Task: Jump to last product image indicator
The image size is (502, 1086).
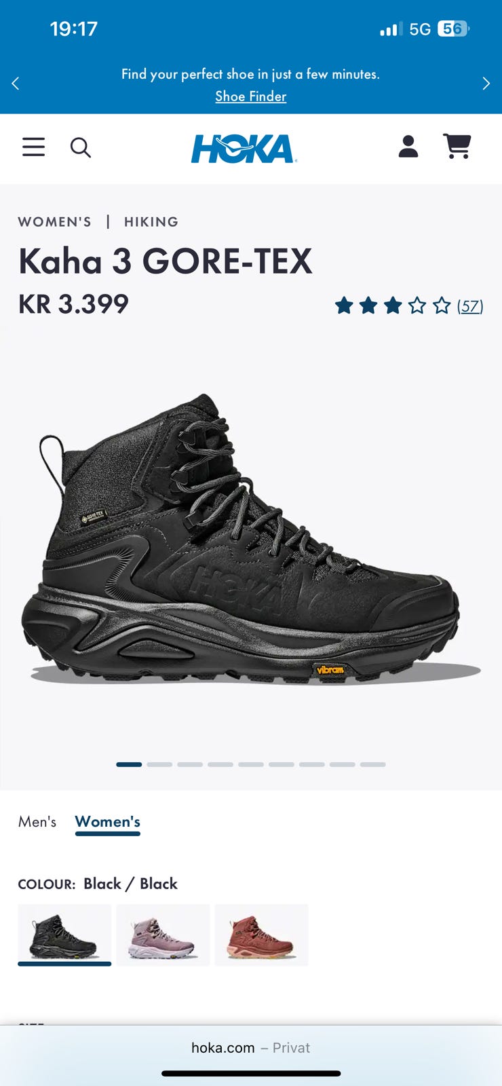Action: [x=373, y=764]
